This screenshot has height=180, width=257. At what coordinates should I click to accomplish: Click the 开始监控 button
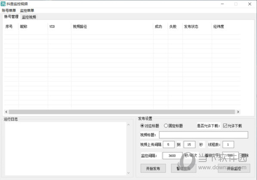pos(234,168)
